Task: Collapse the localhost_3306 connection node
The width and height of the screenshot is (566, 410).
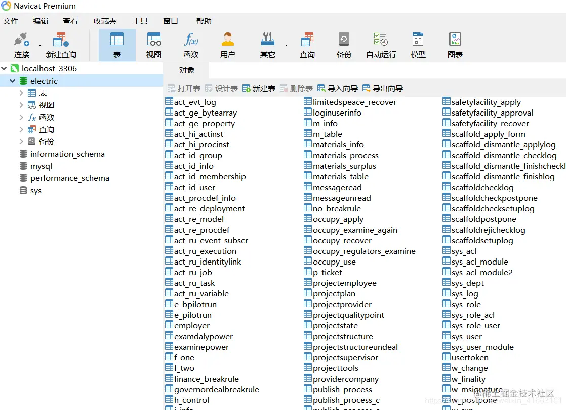Action: (4, 68)
